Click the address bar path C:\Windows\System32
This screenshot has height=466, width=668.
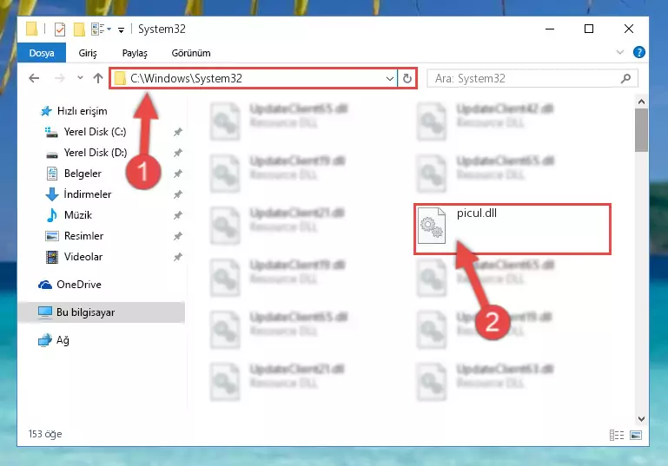click(186, 78)
